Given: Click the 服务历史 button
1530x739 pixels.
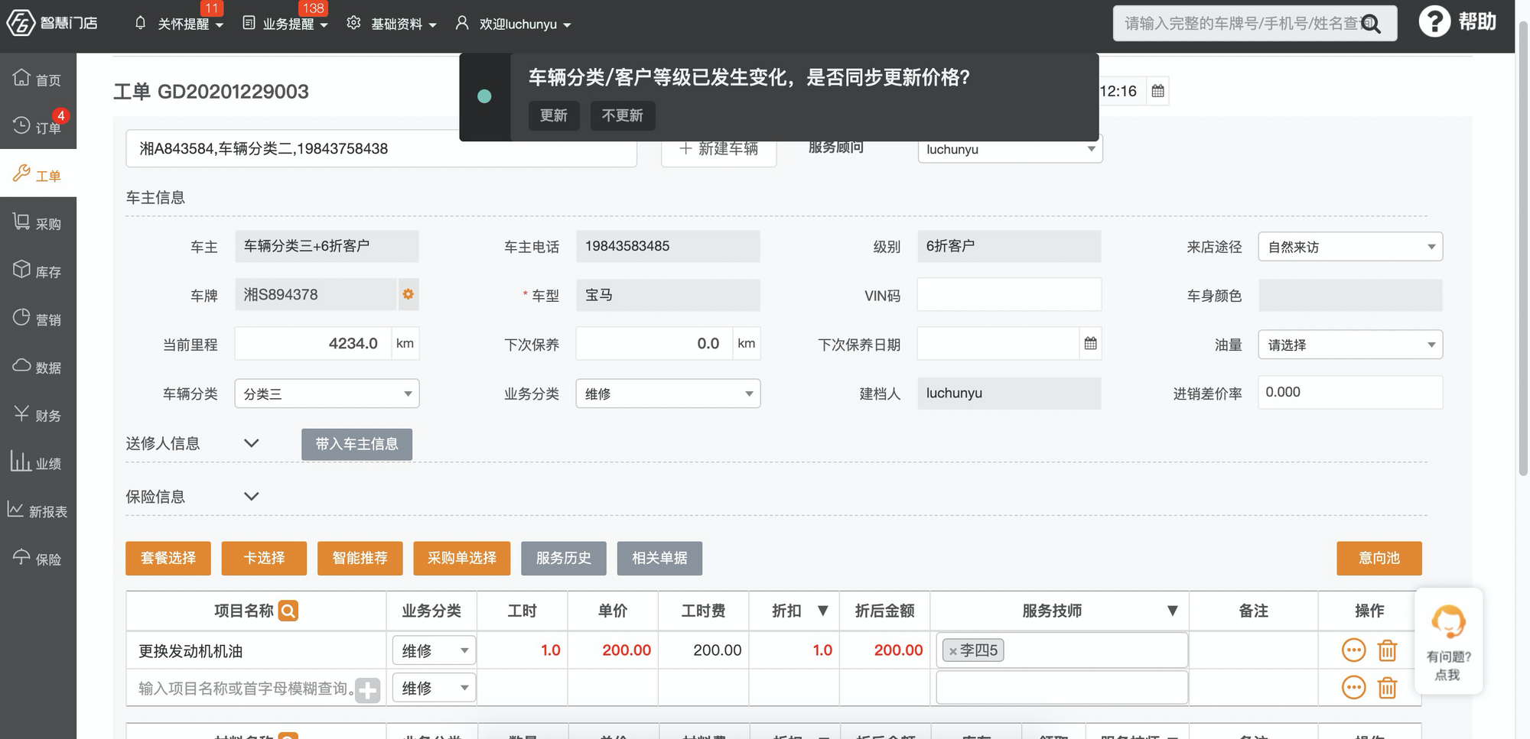Looking at the screenshot, I should [564, 558].
